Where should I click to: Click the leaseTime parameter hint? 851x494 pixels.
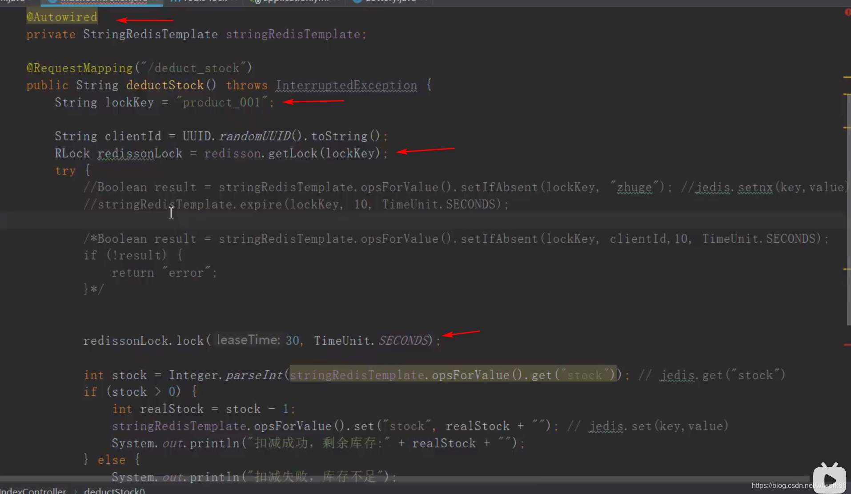pyautogui.click(x=249, y=340)
